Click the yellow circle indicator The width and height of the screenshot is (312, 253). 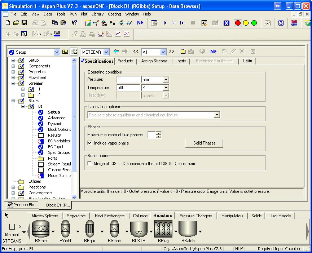246,23
